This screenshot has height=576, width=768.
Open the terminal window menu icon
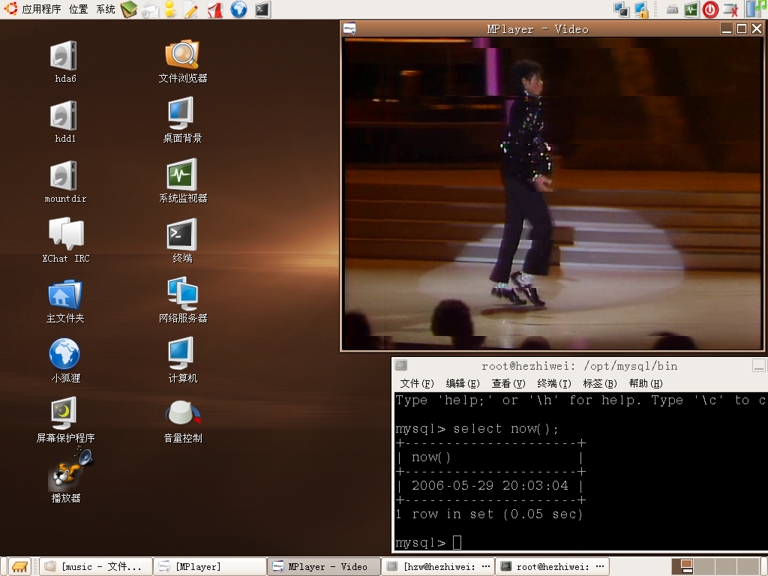[x=401, y=365]
